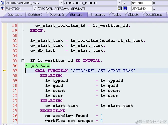Click exception value 2 on line 77
Image resolution: width=168 pixels, height=125 pixels.
pos(102,121)
